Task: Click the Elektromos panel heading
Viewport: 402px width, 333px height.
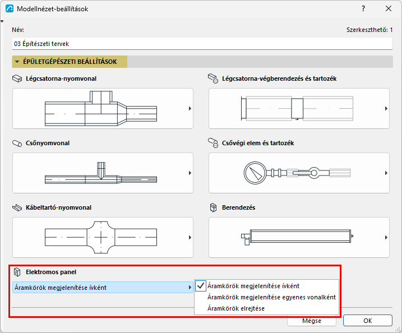Action: pyautogui.click(x=51, y=272)
